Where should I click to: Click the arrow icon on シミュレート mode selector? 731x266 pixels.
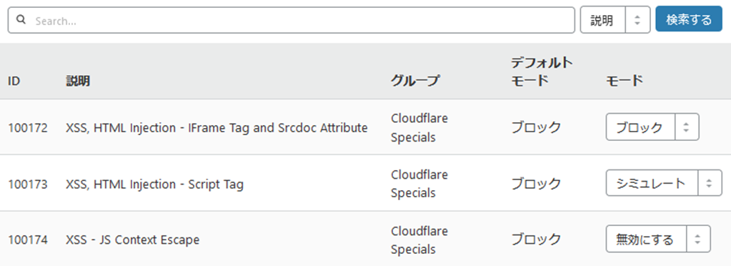click(x=709, y=183)
